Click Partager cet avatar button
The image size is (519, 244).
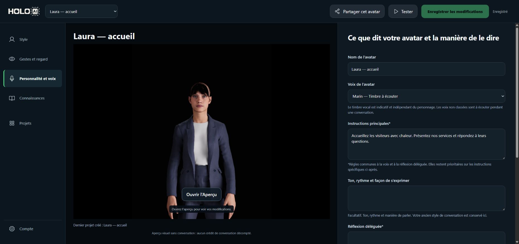point(357,11)
